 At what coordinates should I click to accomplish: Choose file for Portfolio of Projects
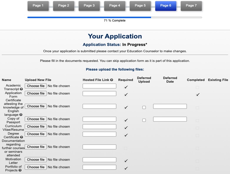click(36, 167)
